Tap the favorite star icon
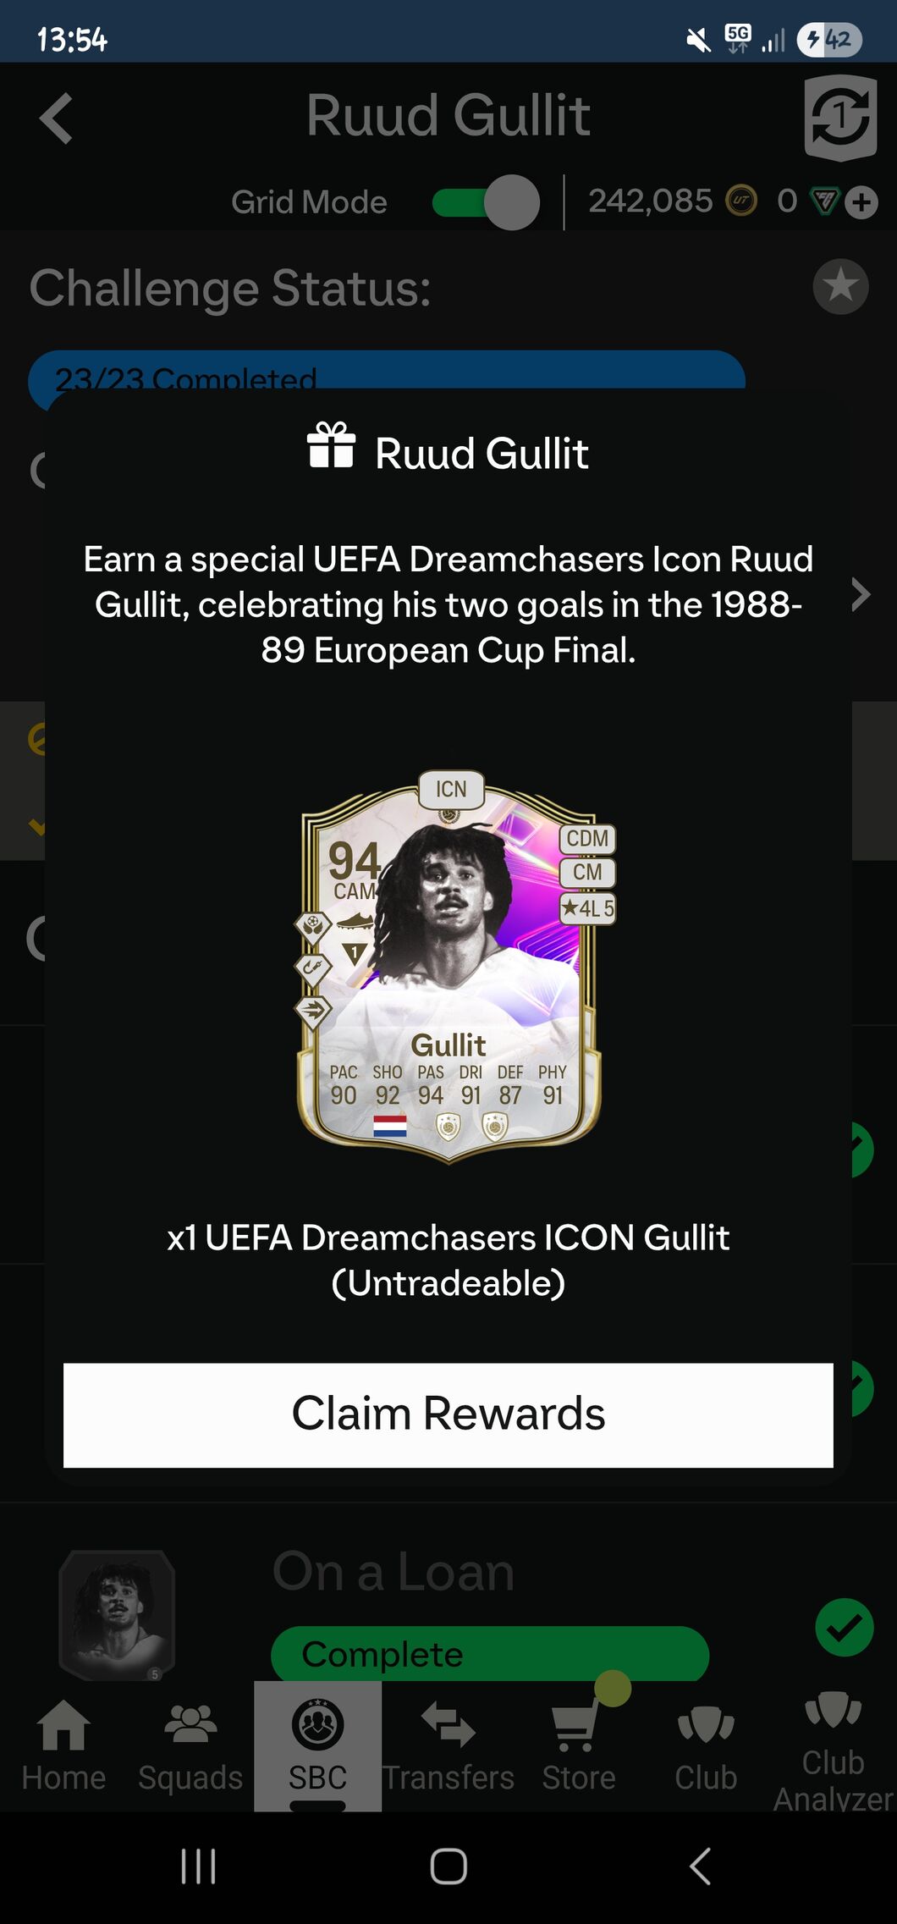Viewport: 897px width, 1924px height. (x=840, y=286)
